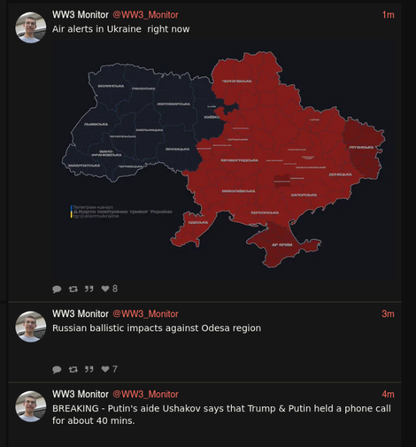Open @WW3_Monitor handle on first post

146,15
